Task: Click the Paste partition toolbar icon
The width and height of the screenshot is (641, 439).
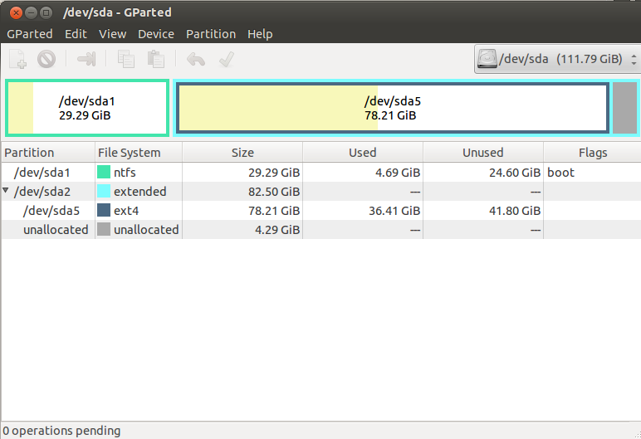Action: (x=155, y=60)
